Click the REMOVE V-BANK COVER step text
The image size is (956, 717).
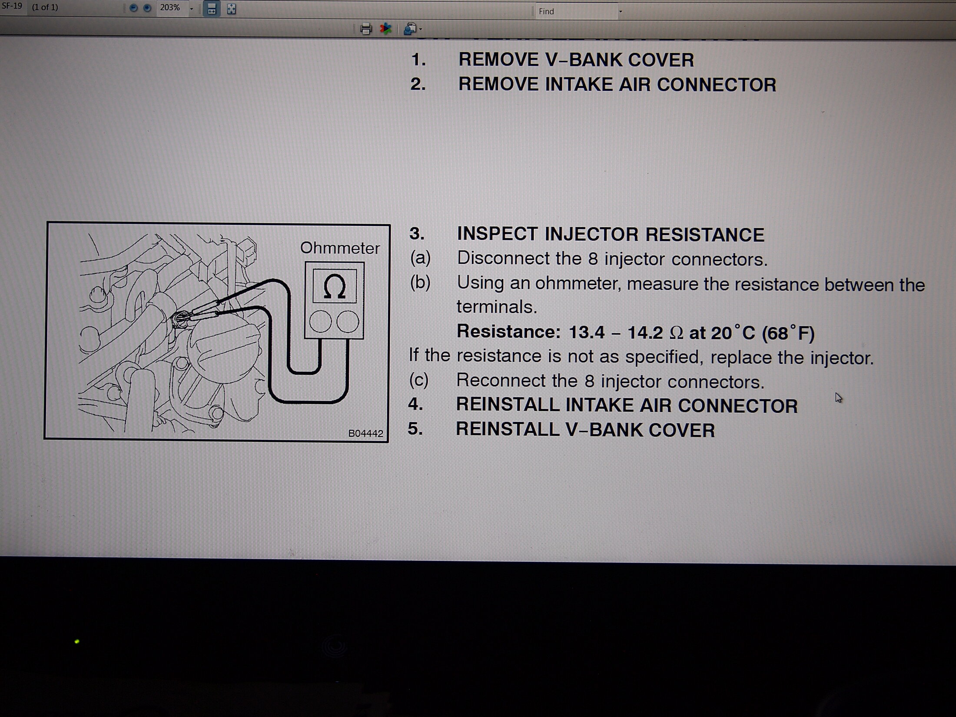pos(576,60)
